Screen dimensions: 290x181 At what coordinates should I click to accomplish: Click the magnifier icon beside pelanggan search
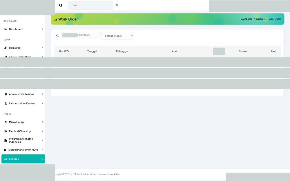pos(57,36)
